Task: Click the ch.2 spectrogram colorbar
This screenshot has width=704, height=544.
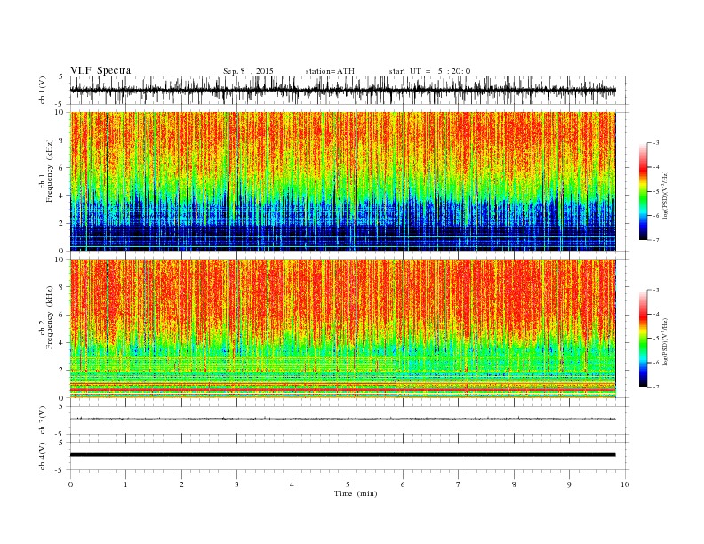Action: [x=643, y=338]
